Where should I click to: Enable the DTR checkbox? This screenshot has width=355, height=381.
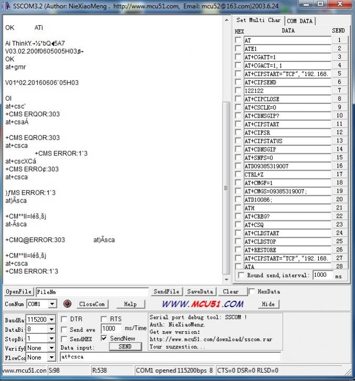click(x=64, y=319)
